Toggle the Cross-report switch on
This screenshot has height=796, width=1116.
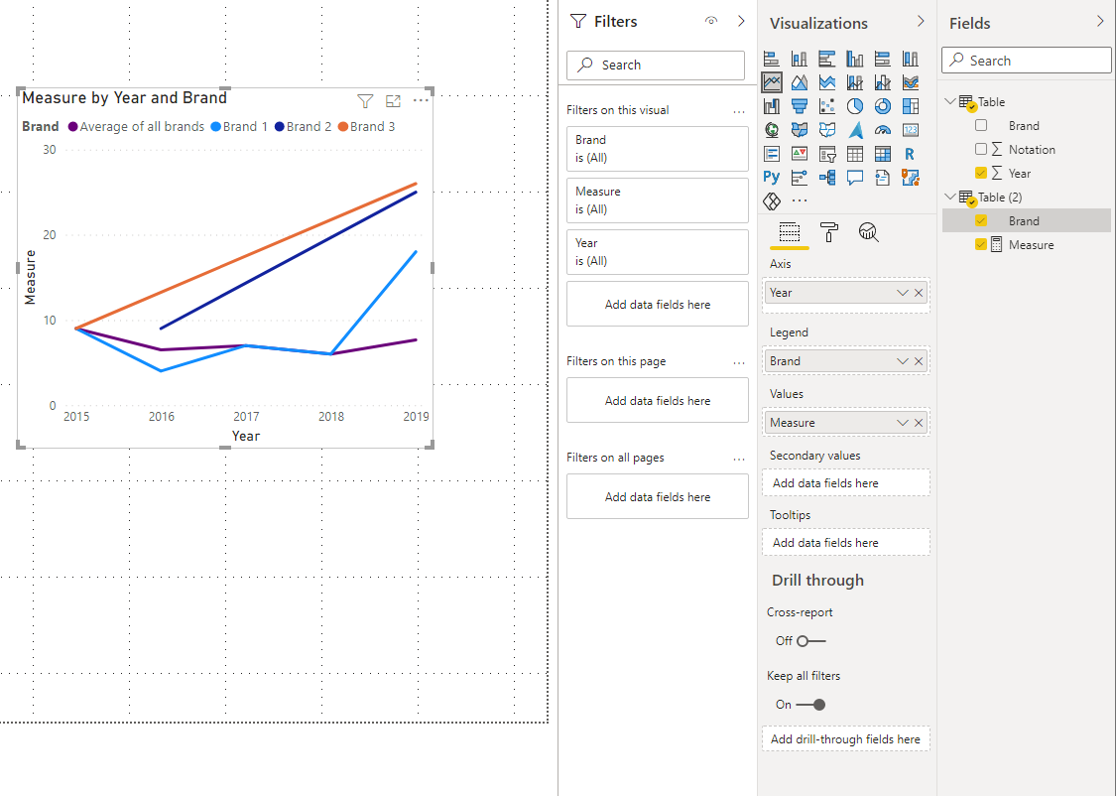(810, 641)
